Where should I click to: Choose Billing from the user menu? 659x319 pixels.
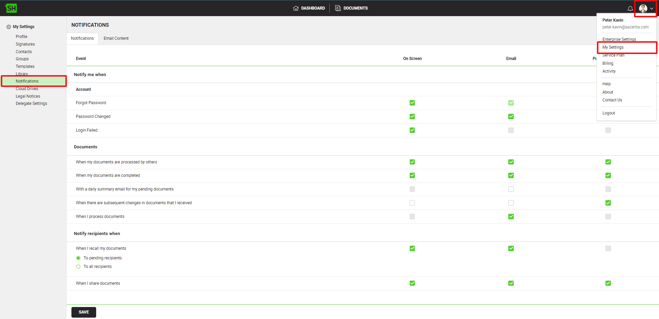click(607, 63)
